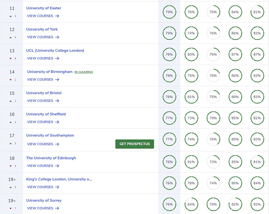View courses for University of Southampton
Viewport: 269px width, 214px height.
[40, 144]
